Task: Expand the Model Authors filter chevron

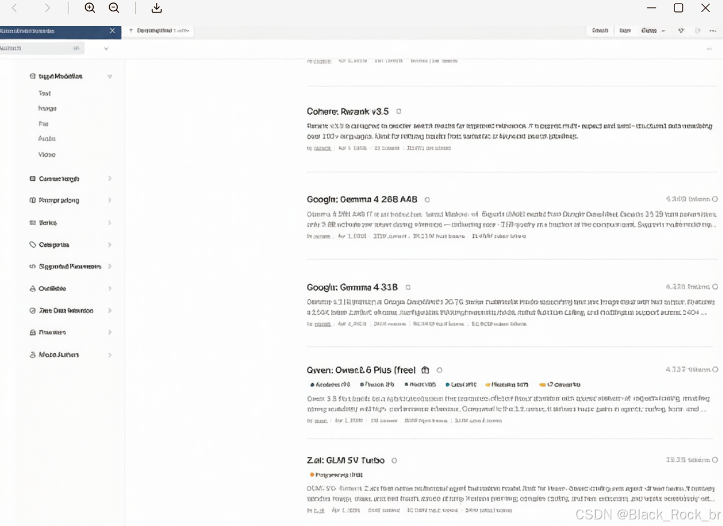Action: coord(110,355)
